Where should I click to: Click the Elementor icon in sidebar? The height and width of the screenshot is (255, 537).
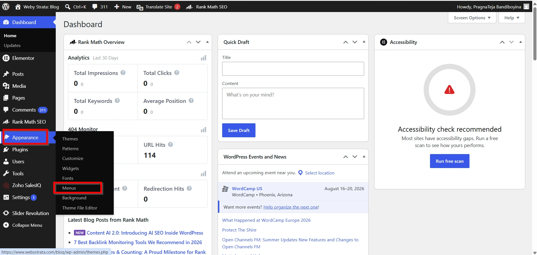(x=6, y=58)
